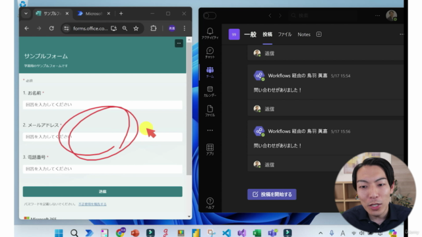Open the zoom magnifier in address bar
Screen dimensions: 422x237
[125, 28]
